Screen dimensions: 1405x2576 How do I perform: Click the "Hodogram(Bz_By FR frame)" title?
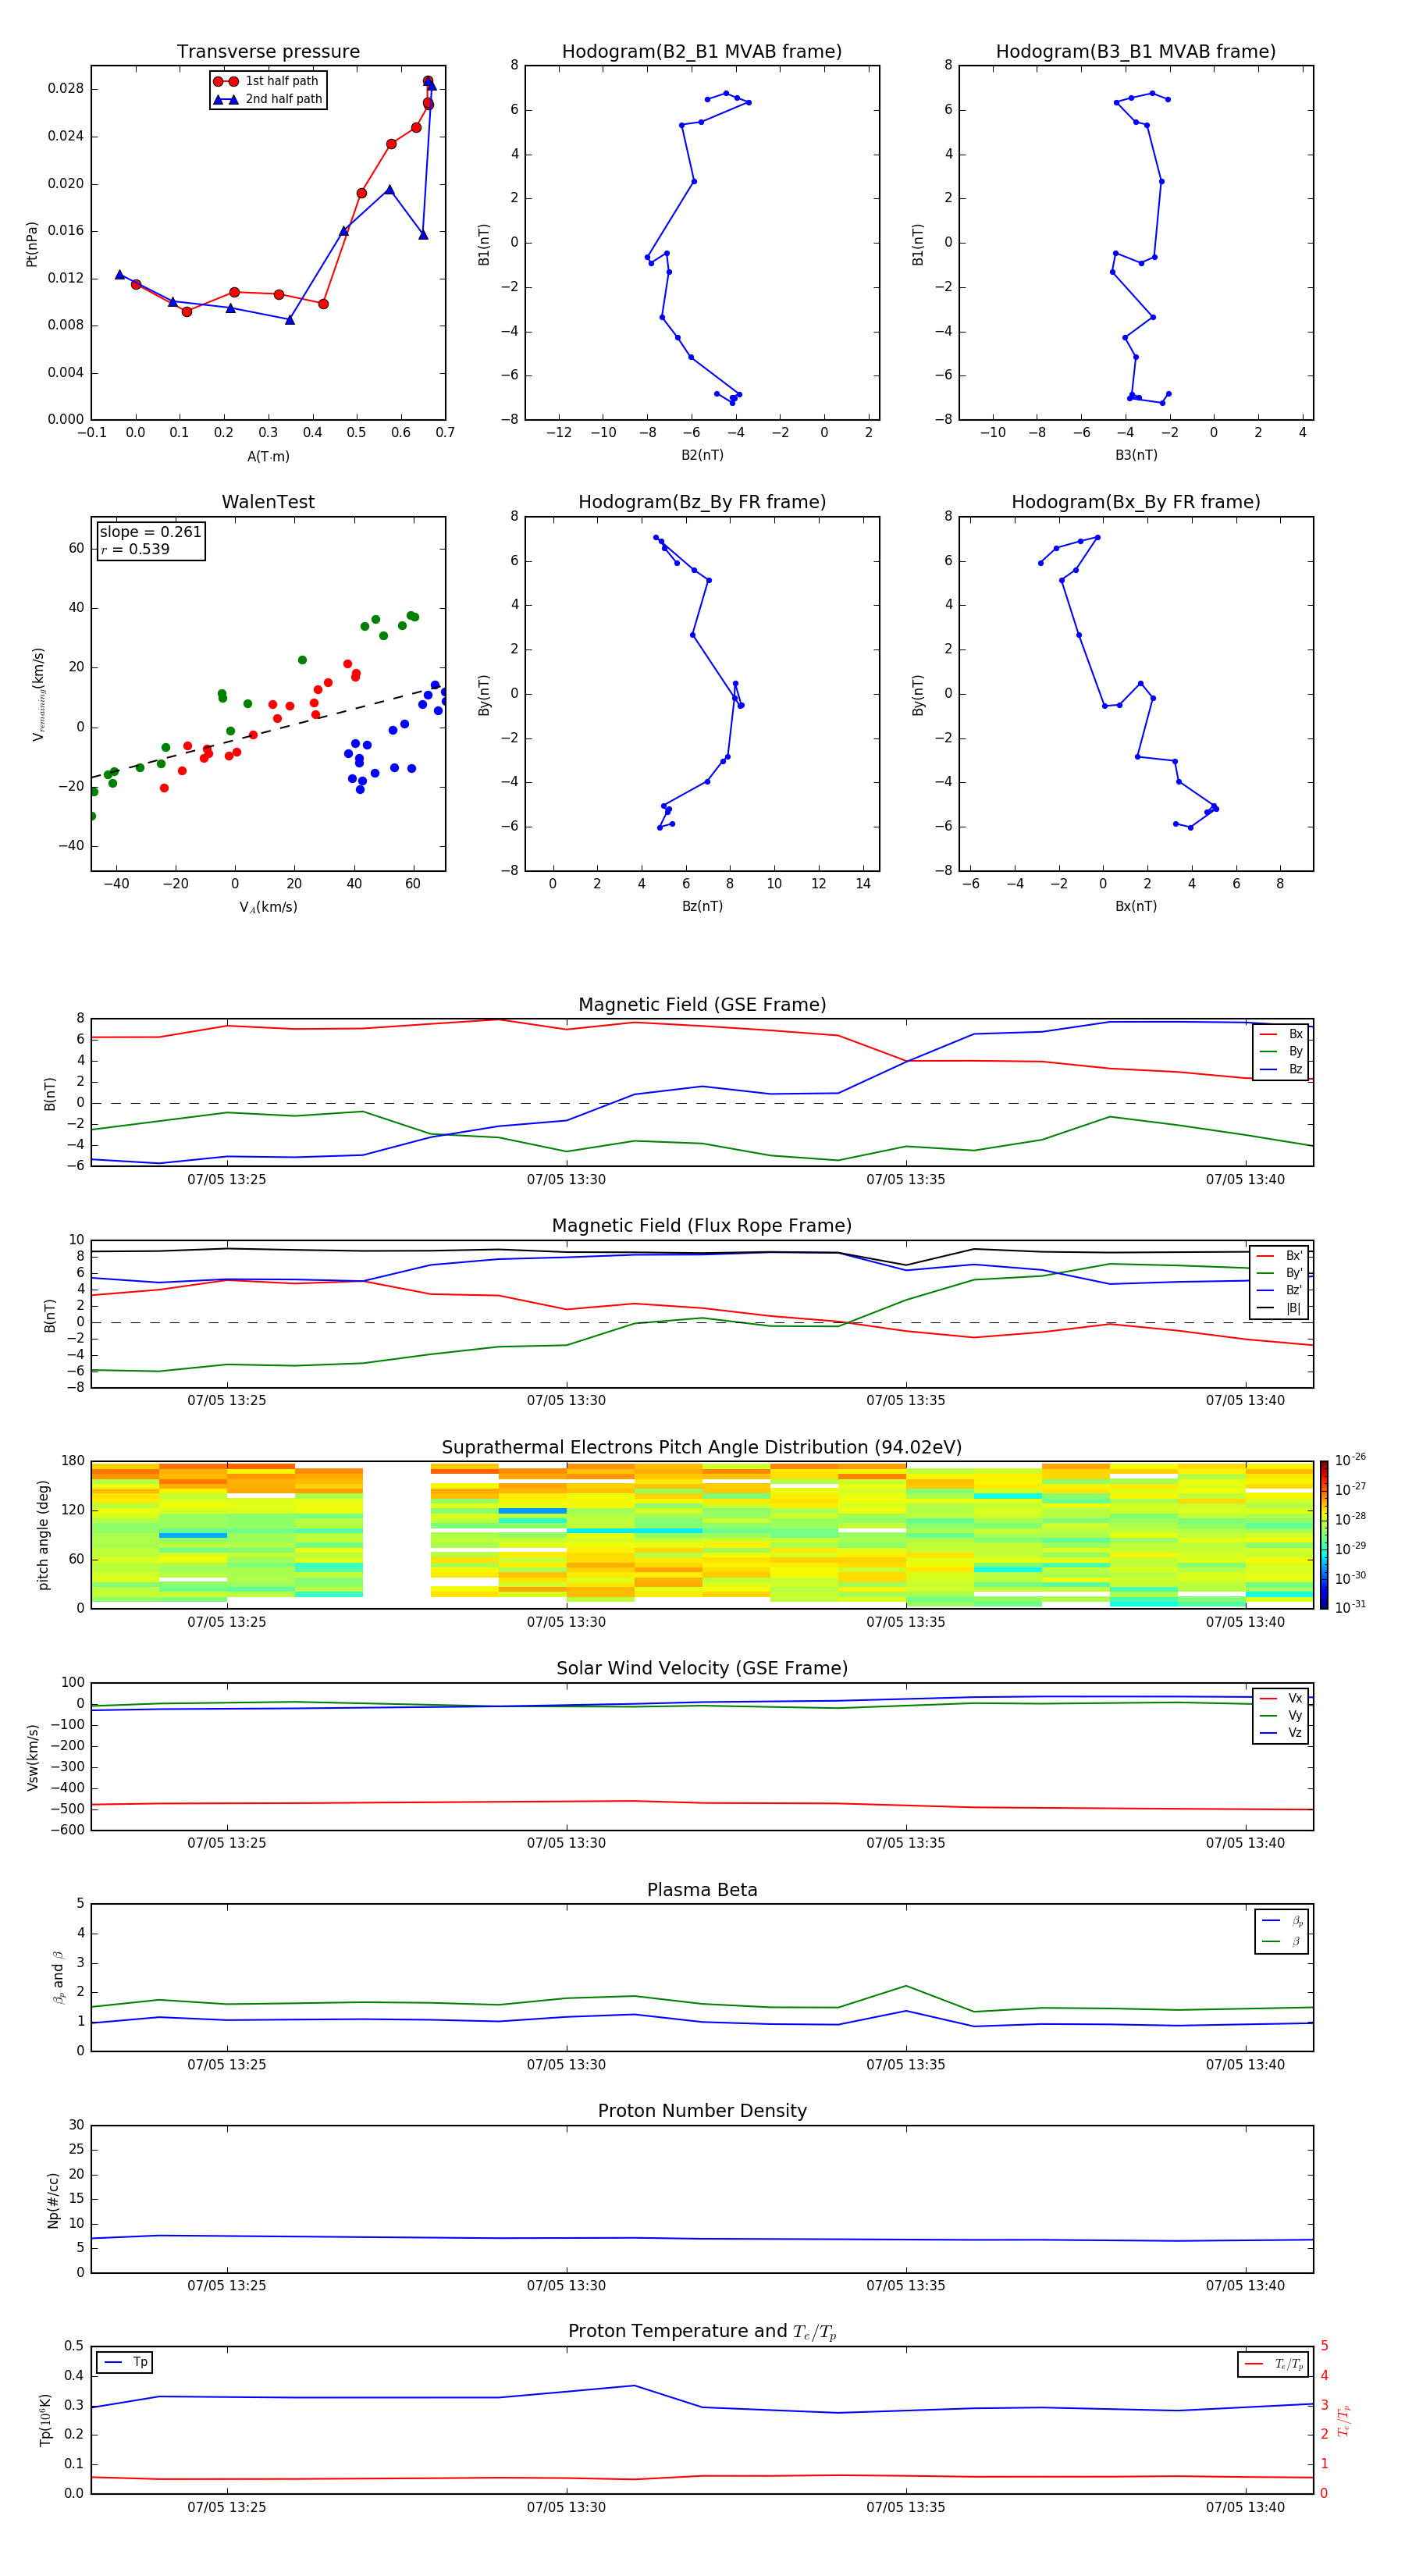click(702, 502)
